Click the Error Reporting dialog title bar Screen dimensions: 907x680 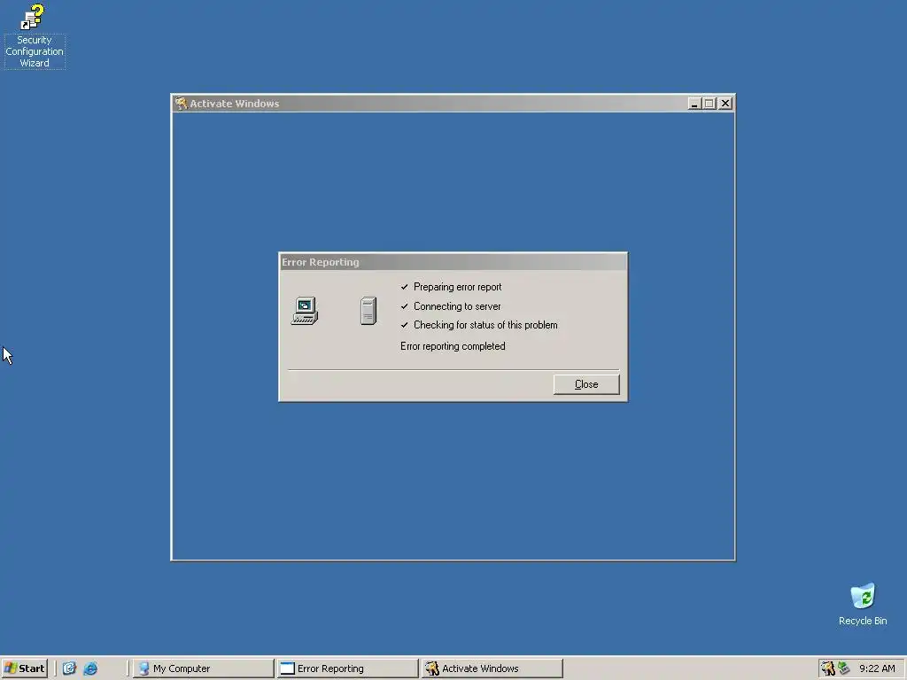pos(453,262)
